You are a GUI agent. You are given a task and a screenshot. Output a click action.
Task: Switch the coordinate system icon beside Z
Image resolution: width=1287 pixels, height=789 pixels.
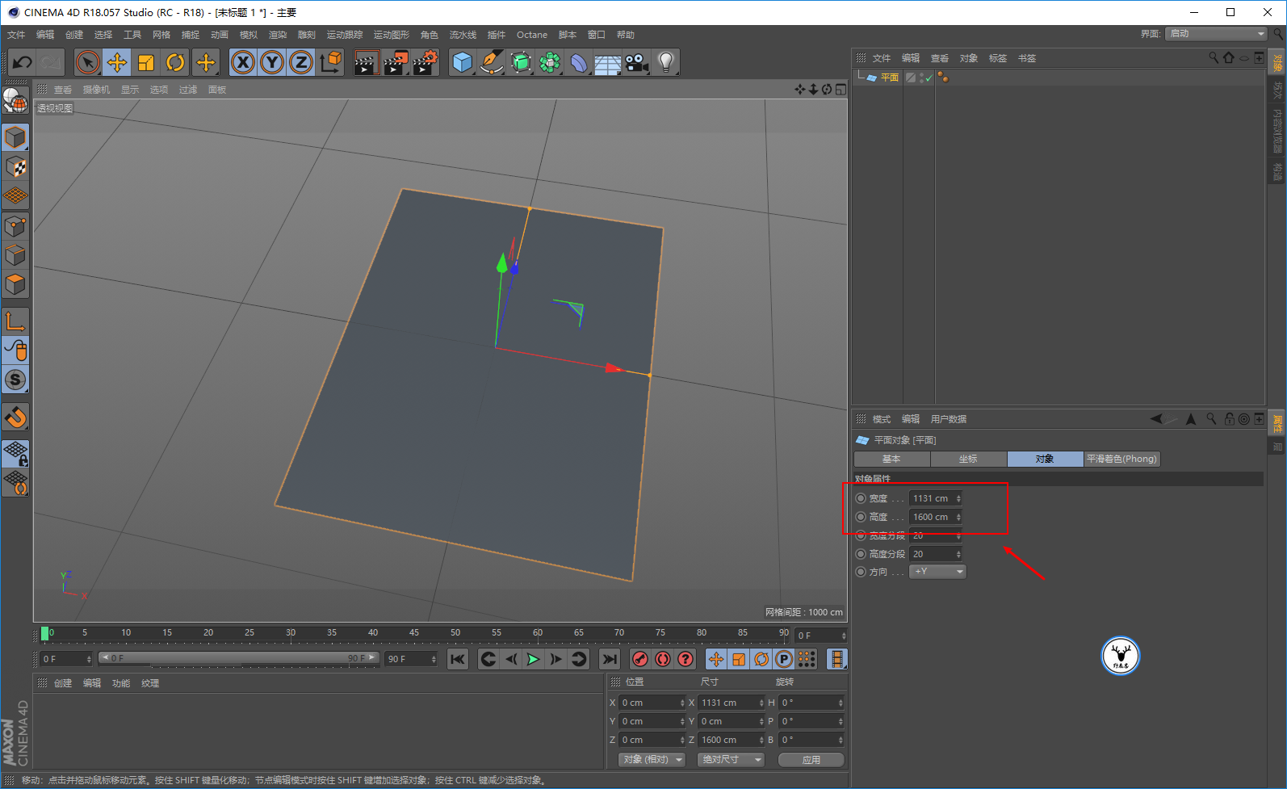[x=330, y=62]
